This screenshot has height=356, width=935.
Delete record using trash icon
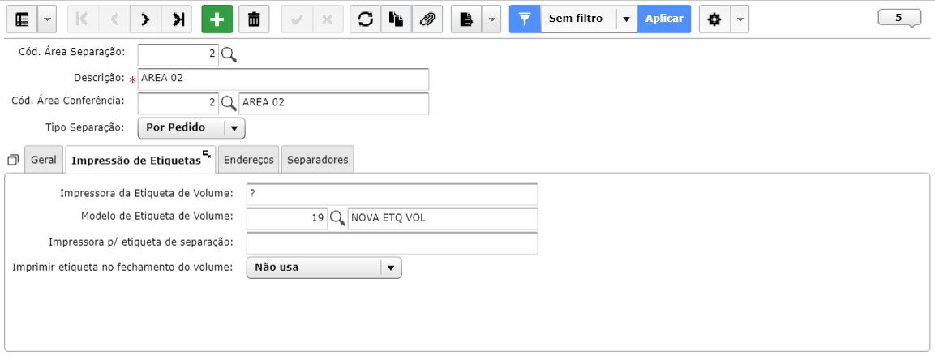(254, 19)
